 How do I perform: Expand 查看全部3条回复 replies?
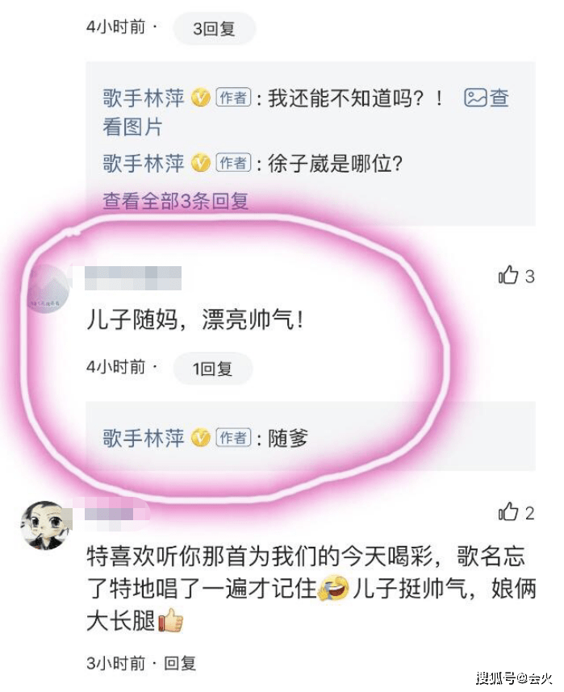tap(175, 202)
